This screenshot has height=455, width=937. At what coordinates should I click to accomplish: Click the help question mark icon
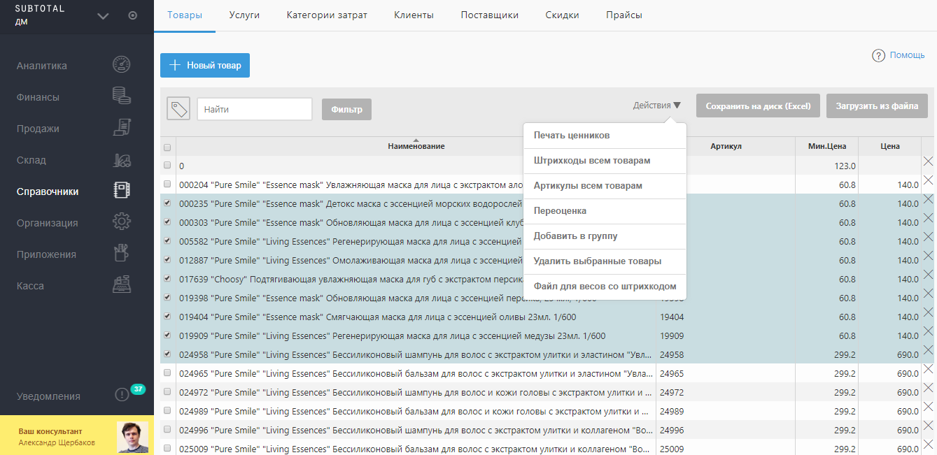point(878,56)
